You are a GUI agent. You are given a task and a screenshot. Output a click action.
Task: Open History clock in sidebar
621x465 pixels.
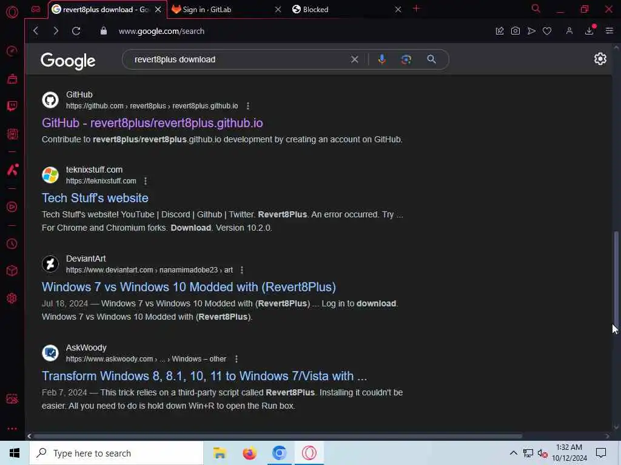tap(12, 243)
